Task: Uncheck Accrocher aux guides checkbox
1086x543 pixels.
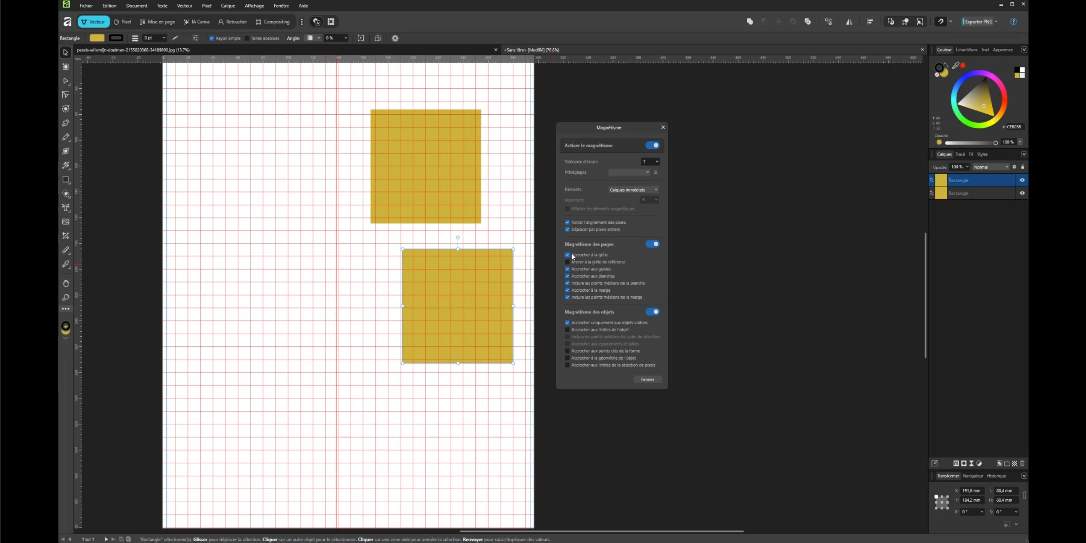Action: [567, 269]
